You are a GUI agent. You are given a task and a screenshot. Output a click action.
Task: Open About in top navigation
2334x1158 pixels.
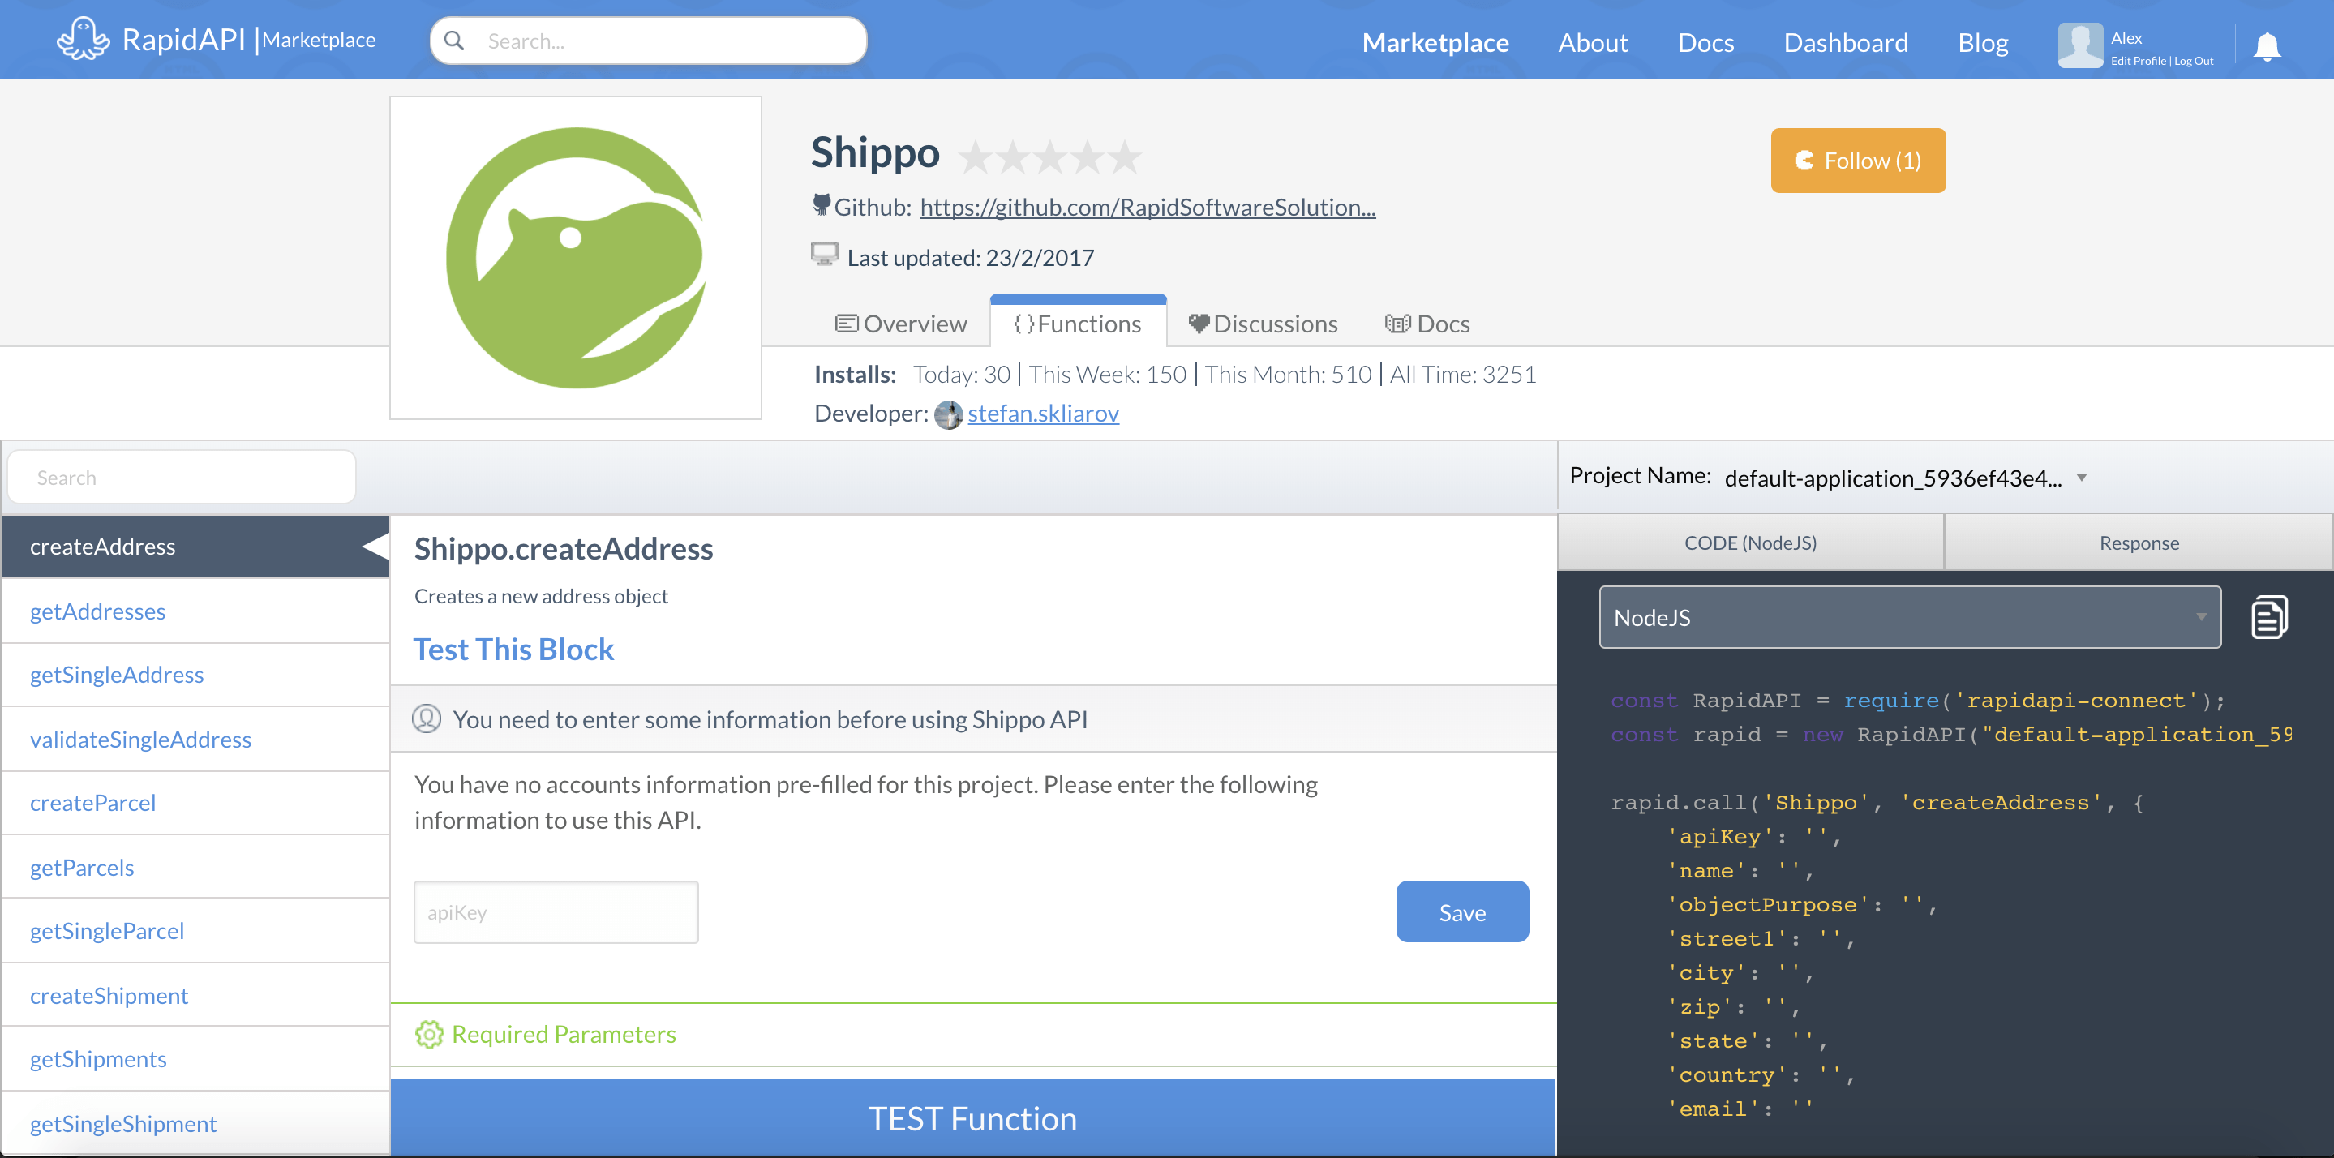(1593, 43)
